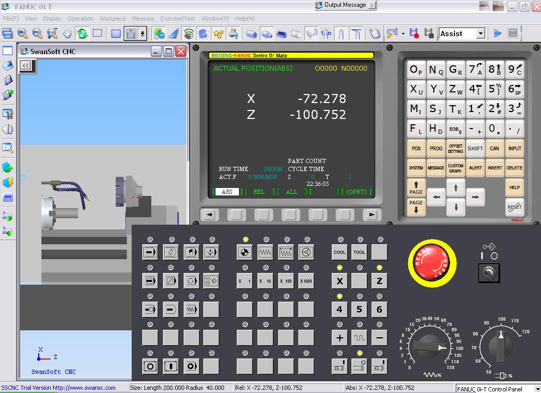Viewport: 541px width, 393px height.
Task: Open the Measure menu
Action: (x=143, y=19)
